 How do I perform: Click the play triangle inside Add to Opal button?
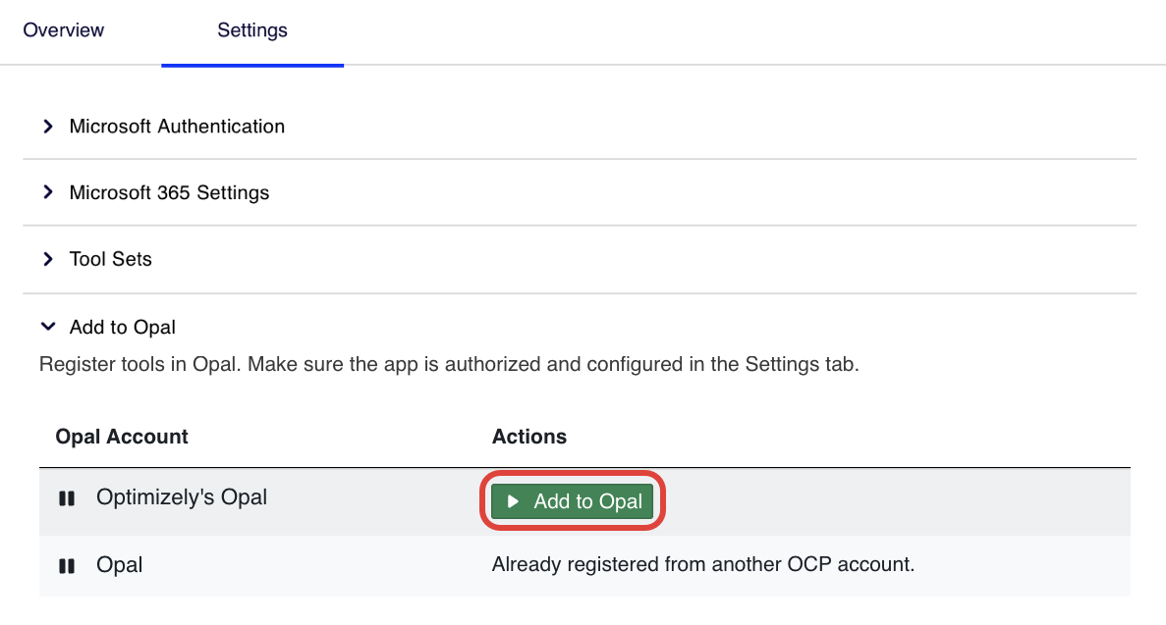[512, 502]
